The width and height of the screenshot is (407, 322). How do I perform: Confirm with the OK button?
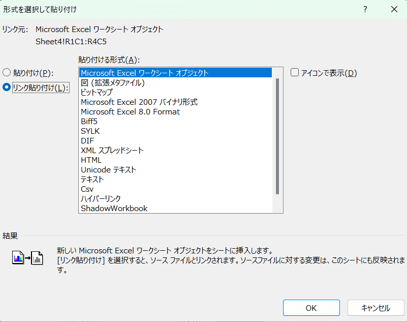(311, 308)
